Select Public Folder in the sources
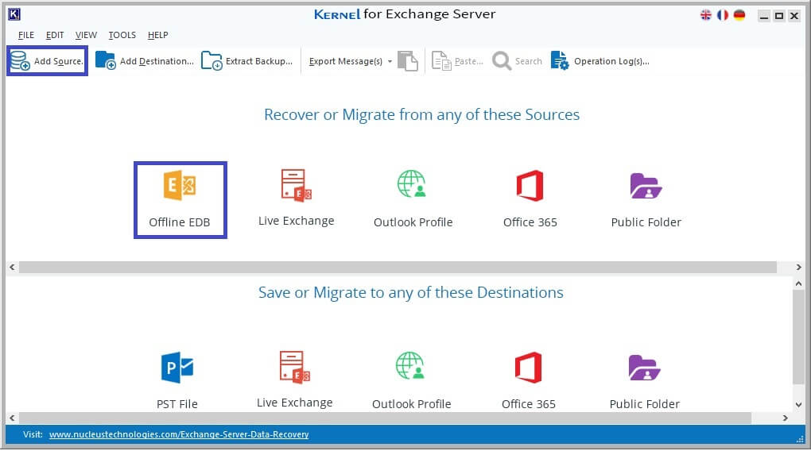This screenshot has height=451, width=811. point(646,199)
